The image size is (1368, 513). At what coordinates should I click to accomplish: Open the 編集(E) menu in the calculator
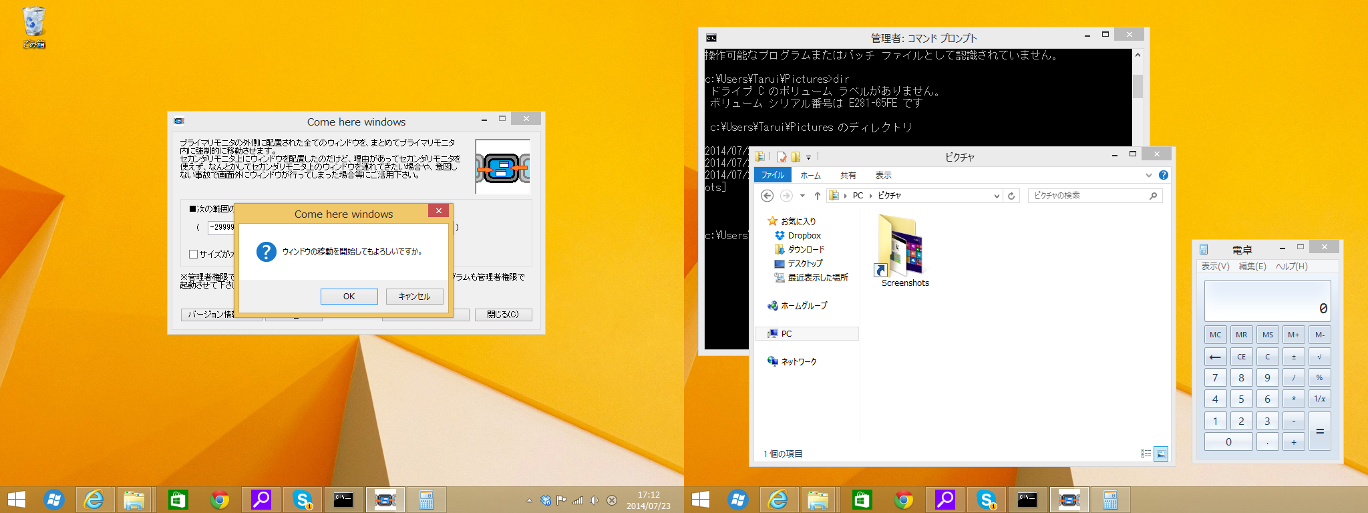click(x=1252, y=266)
